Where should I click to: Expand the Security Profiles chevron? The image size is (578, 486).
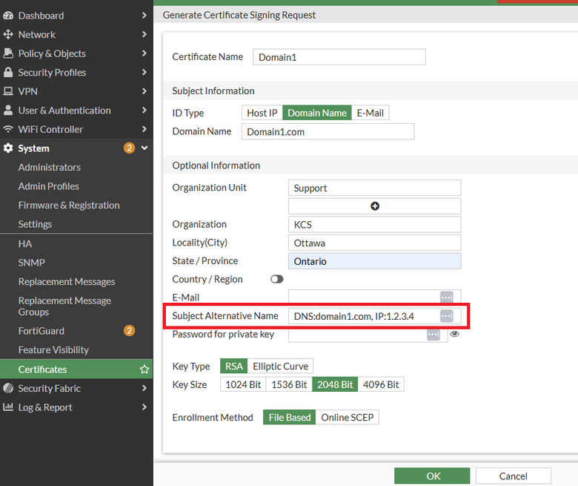coord(144,72)
